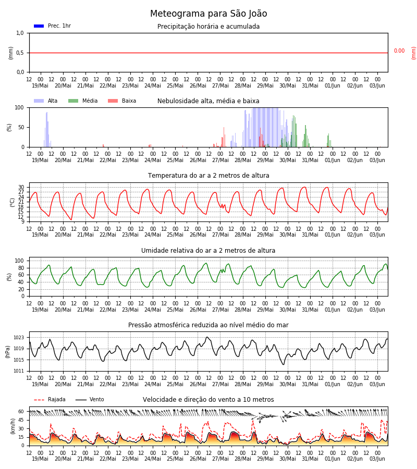
Task: Click the Alta cloud legend swatch
Action: tap(39, 101)
